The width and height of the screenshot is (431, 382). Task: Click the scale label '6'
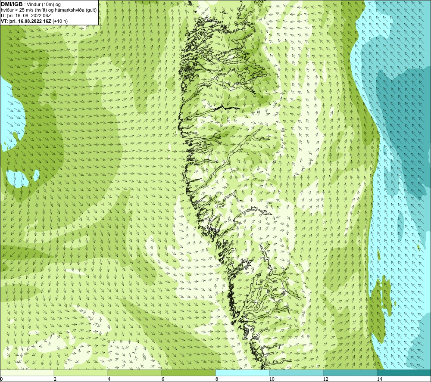(x=163, y=379)
